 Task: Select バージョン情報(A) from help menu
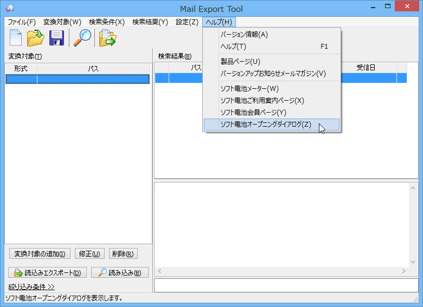(x=244, y=35)
